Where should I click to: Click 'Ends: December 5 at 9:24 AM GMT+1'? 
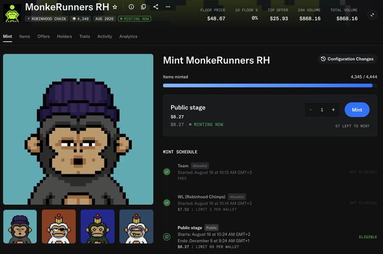point(213,241)
